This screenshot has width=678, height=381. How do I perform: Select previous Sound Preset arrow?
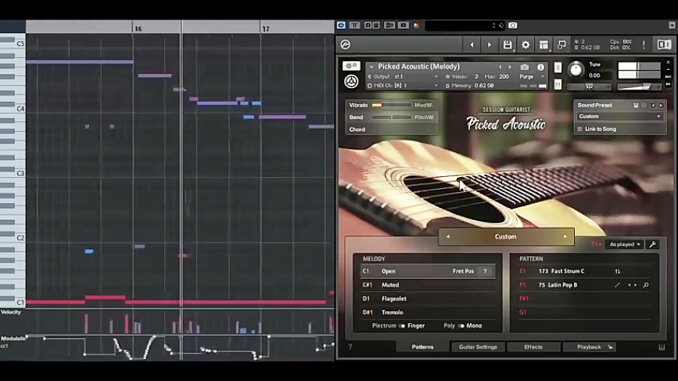pos(653,105)
